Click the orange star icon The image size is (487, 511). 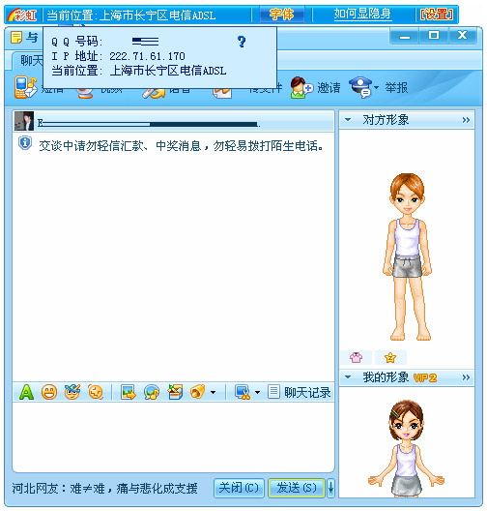click(390, 357)
